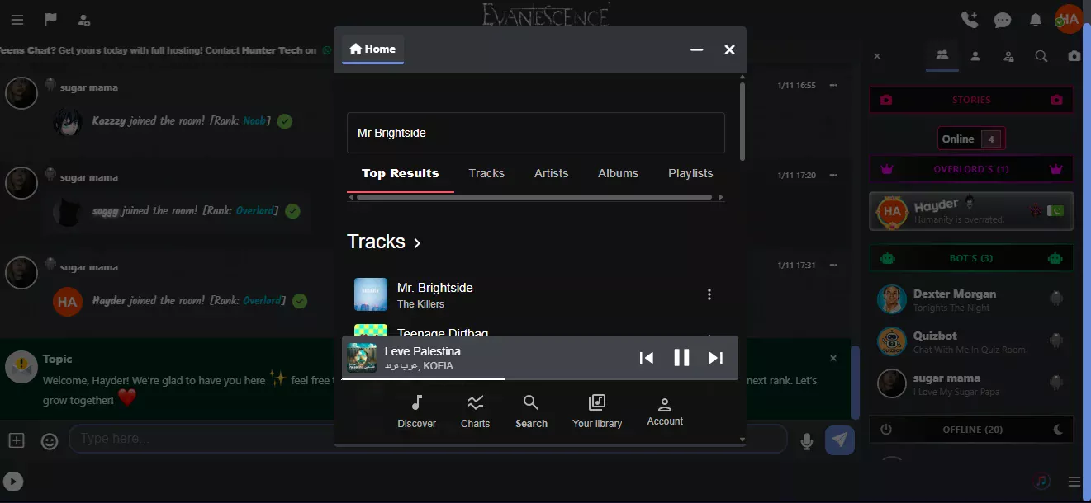Screen dimensions: 1091x503
Task: Go back to previous track
Action: point(647,357)
